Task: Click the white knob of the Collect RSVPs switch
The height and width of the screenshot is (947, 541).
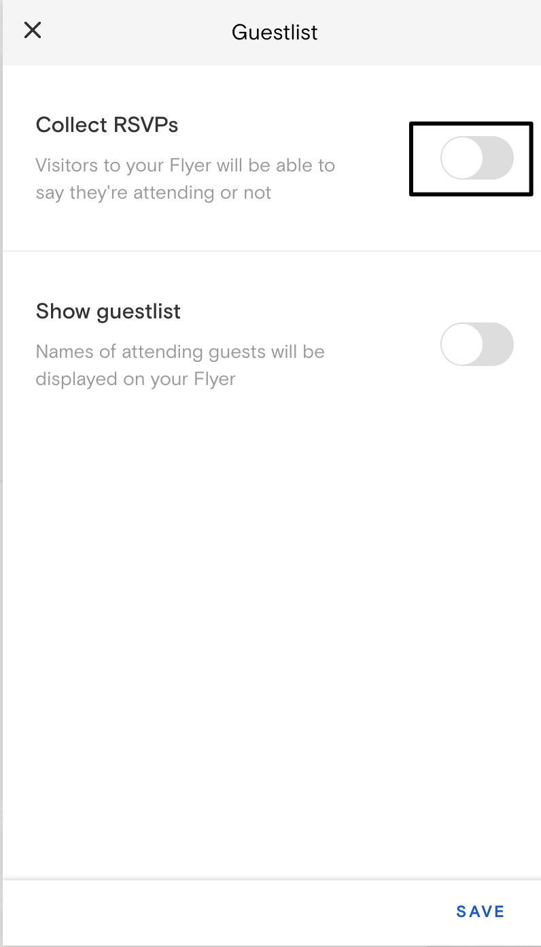Action: [x=462, y=158]
